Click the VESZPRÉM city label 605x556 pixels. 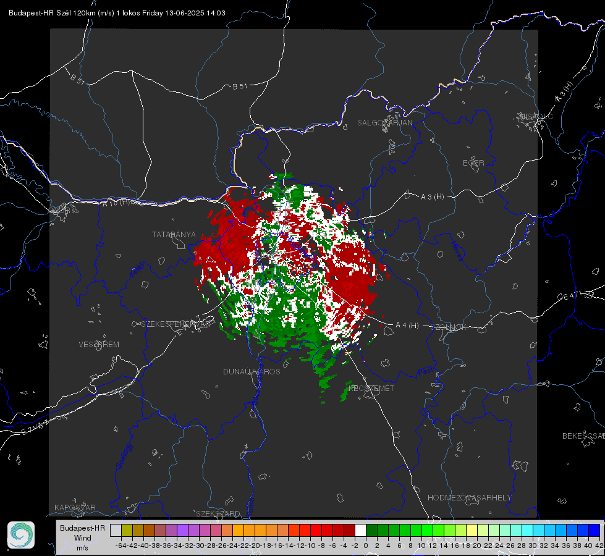click(x=99, y=345)
